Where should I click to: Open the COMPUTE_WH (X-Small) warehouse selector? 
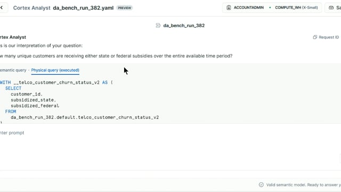[x=296, y=7]
